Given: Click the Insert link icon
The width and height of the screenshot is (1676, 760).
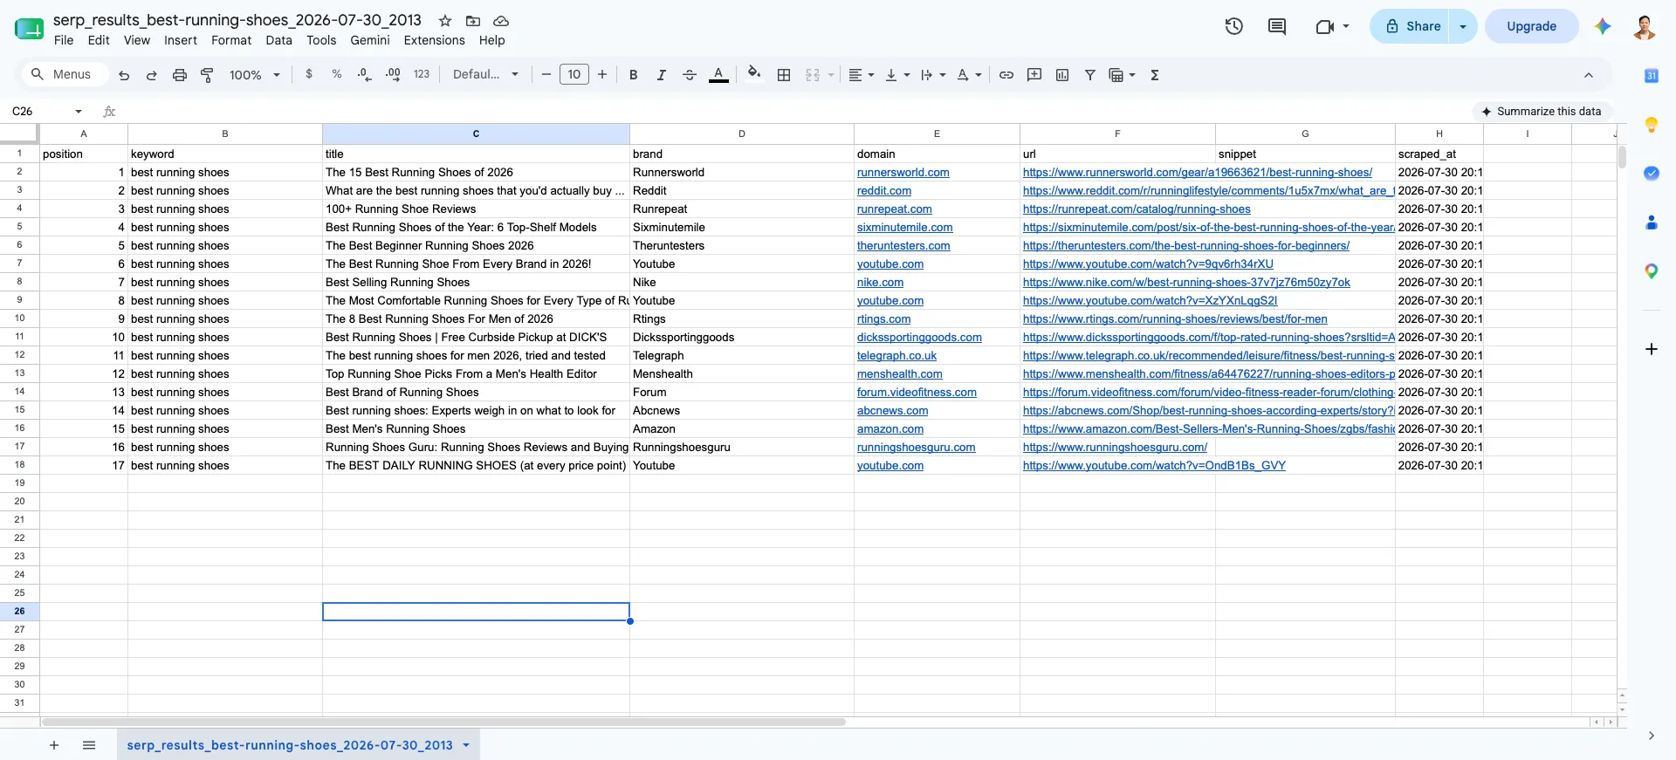Looking at the screenshot, I should click(x=1006, y=75).
